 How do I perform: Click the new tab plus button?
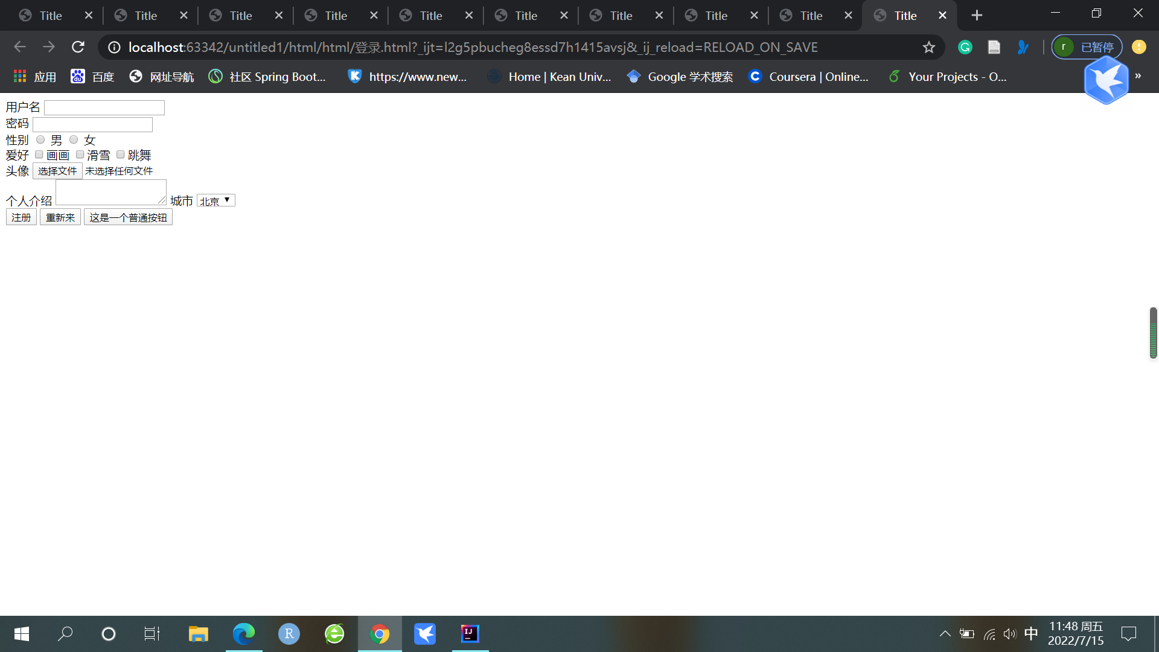coord(977,16)
